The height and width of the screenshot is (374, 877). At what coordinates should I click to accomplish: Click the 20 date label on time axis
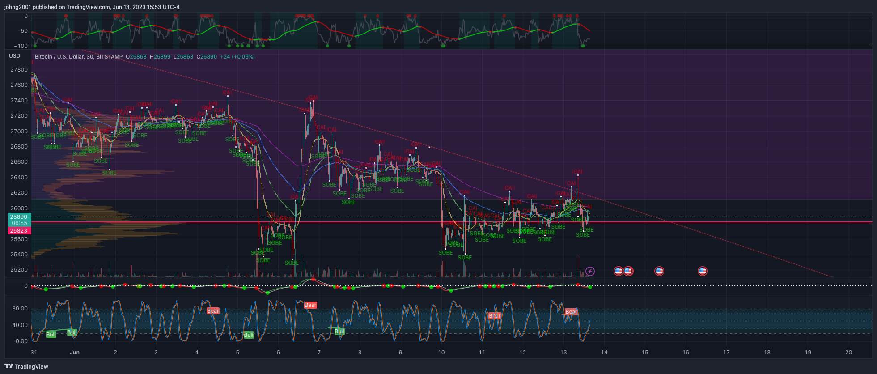click(x=848, y=353)
